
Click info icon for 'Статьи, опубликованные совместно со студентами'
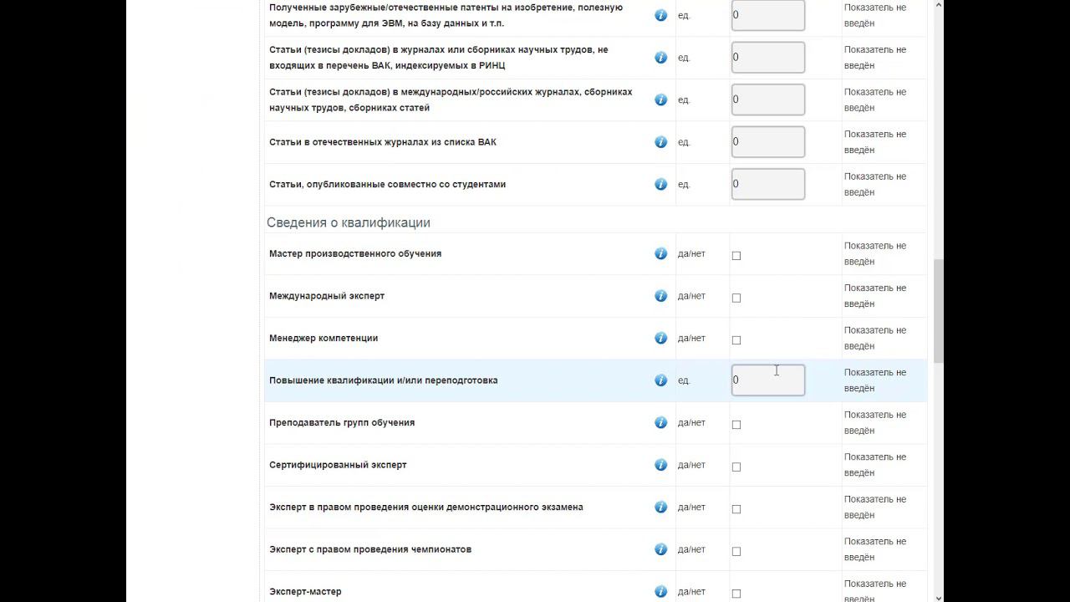pos(660,184)
